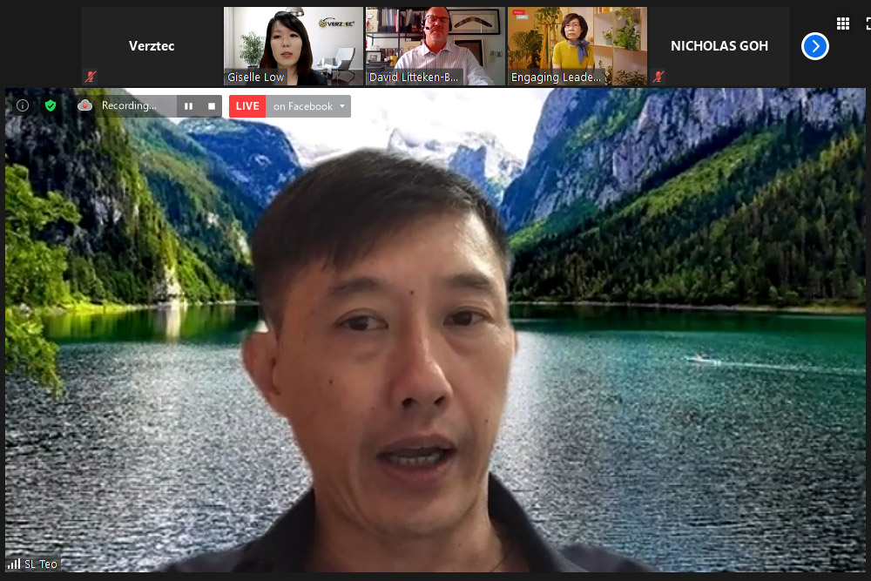Show next participants with the blue arrow

[x=814, y=46]
